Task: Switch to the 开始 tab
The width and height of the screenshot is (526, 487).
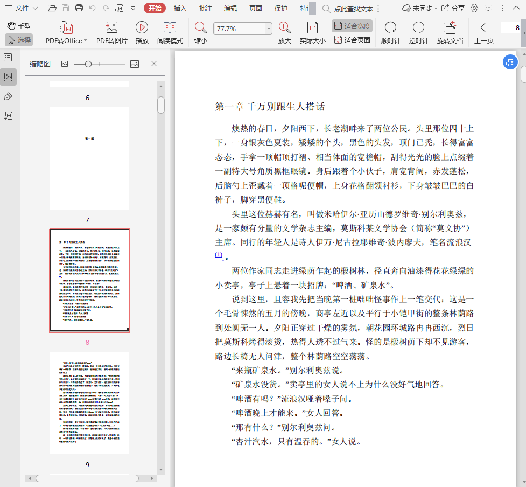Action: coord(155,8)
